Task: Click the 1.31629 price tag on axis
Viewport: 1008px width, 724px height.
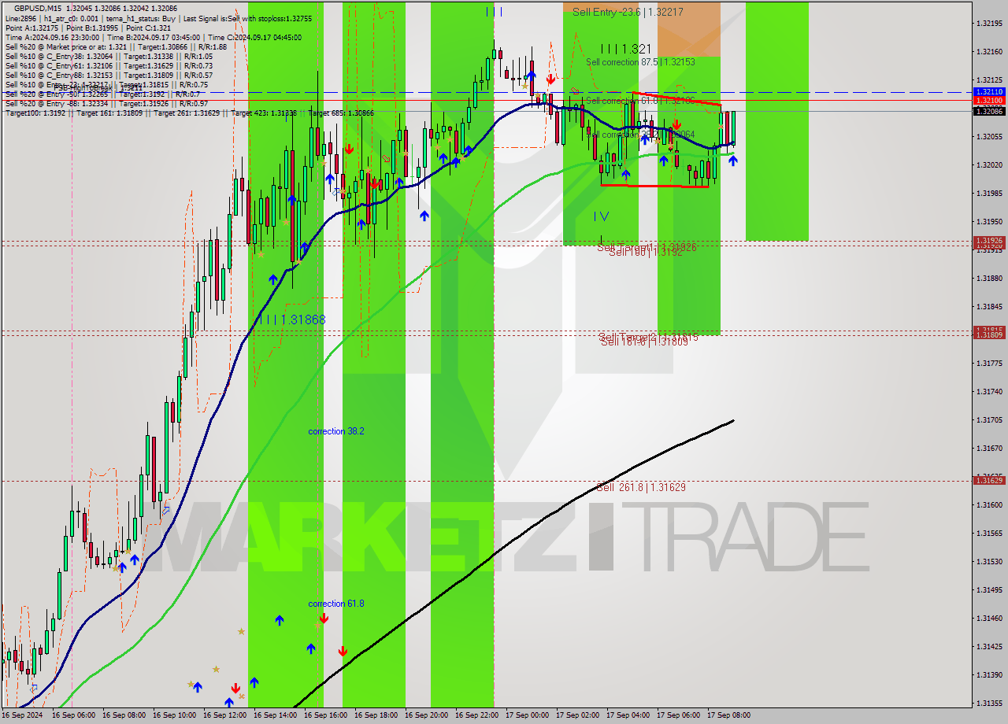Action: 989,479
